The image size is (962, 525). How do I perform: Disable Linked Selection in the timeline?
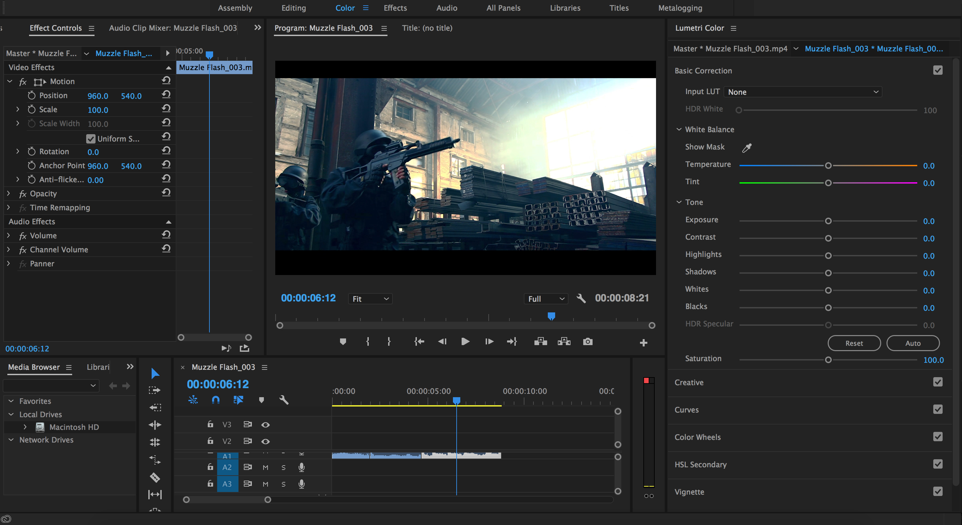click(x=238, y=400)
